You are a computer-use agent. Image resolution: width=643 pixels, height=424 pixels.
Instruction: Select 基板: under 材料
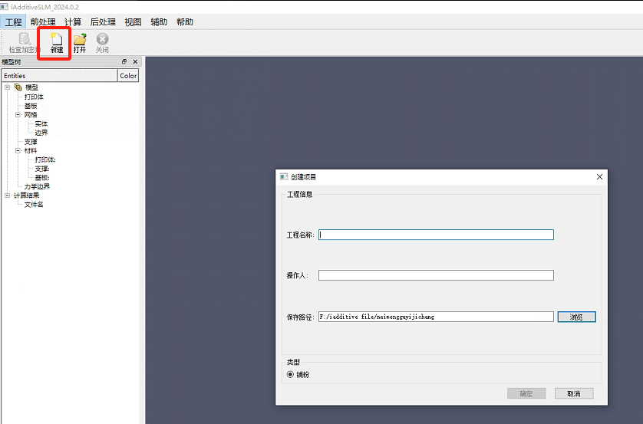point(42,178)
